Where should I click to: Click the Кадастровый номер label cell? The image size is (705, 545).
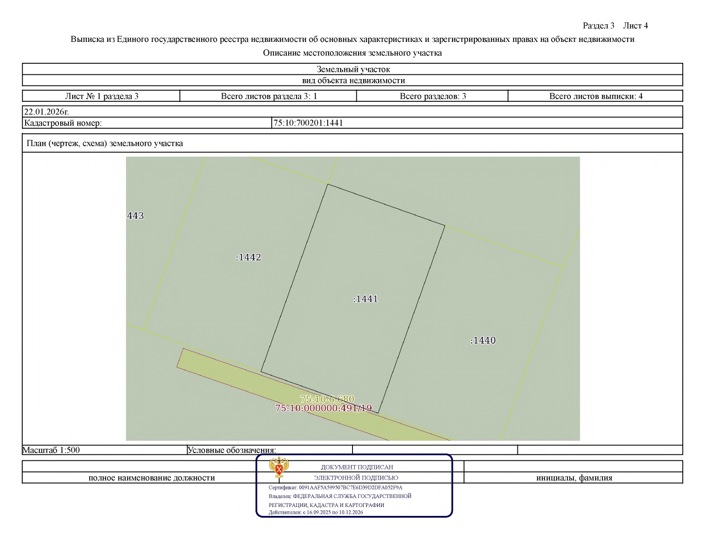pos(147,123)
